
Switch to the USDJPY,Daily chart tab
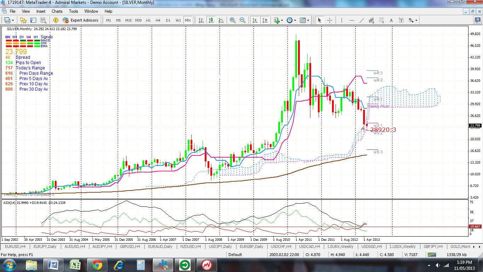[220, 246]
